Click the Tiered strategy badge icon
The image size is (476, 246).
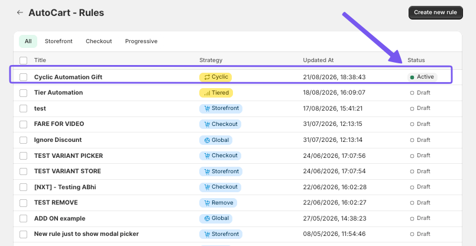[207, 93]
